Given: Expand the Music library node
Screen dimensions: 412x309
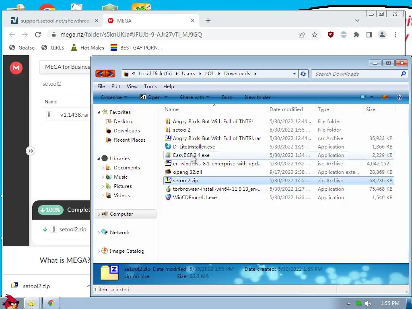Looking at the screenshot, I should tap(103, 177).
